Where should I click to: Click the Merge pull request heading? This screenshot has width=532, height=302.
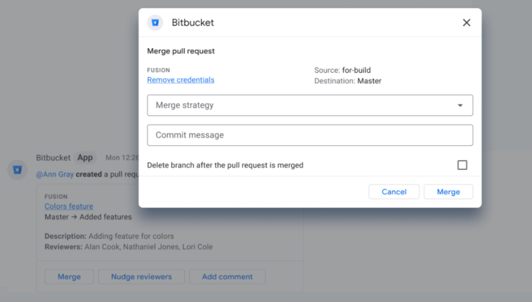tap(180, 51)
